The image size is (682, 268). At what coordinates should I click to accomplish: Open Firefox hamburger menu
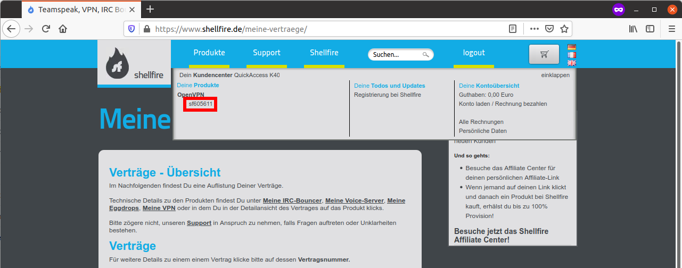coord(671,29)
